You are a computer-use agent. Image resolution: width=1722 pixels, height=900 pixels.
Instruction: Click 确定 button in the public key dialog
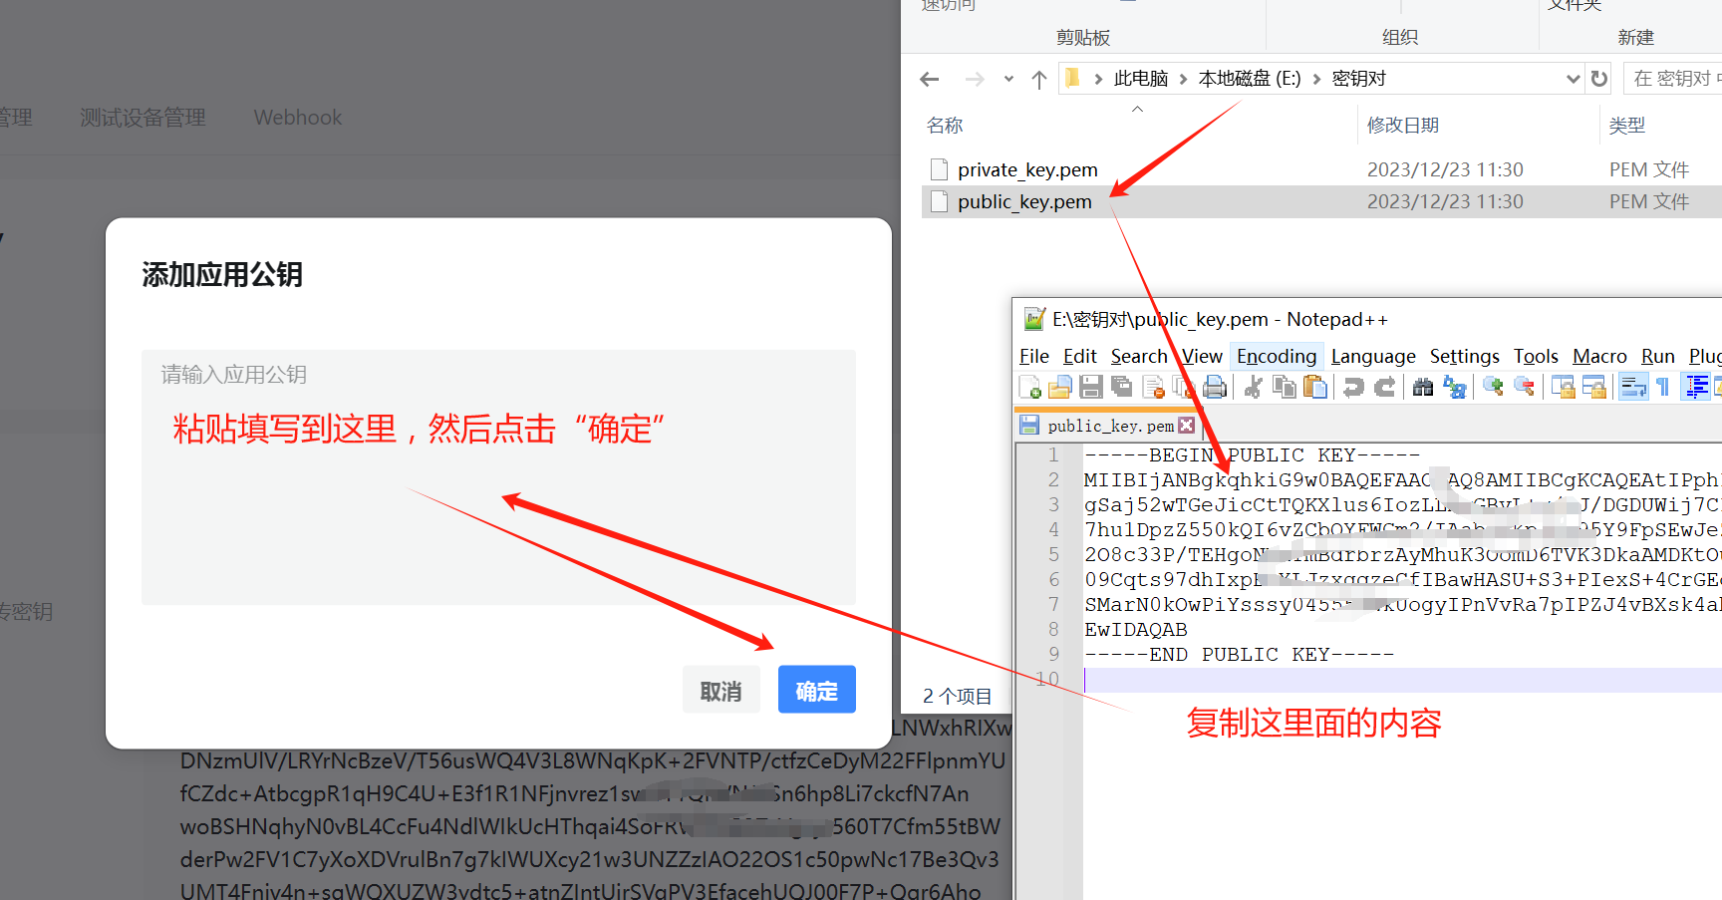coord(816,690)
